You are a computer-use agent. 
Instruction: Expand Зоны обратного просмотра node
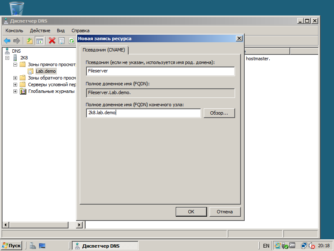coord(15,78)
